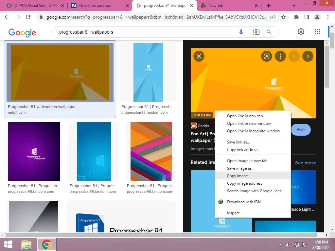Click the blue Google search magnifier
This screenshot has width=335, height=251.
point(269,32)
